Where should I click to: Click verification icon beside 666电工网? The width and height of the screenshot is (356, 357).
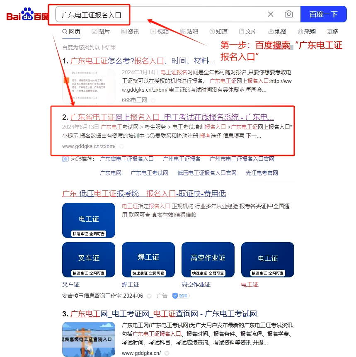pos(153,100)
